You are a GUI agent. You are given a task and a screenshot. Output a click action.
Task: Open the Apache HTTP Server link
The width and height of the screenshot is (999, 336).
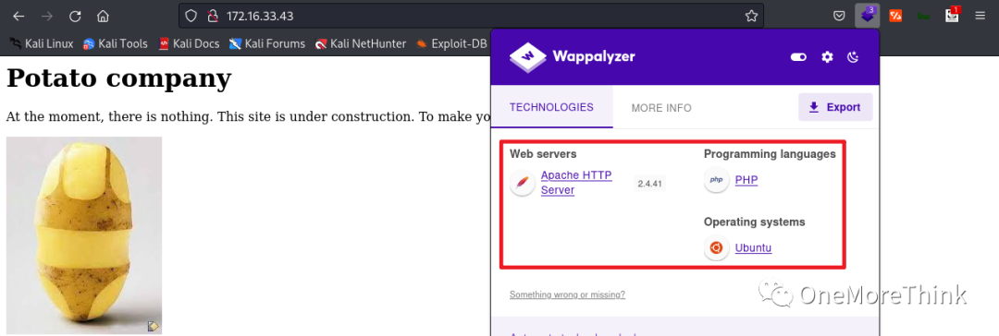[x=576, y=183]
